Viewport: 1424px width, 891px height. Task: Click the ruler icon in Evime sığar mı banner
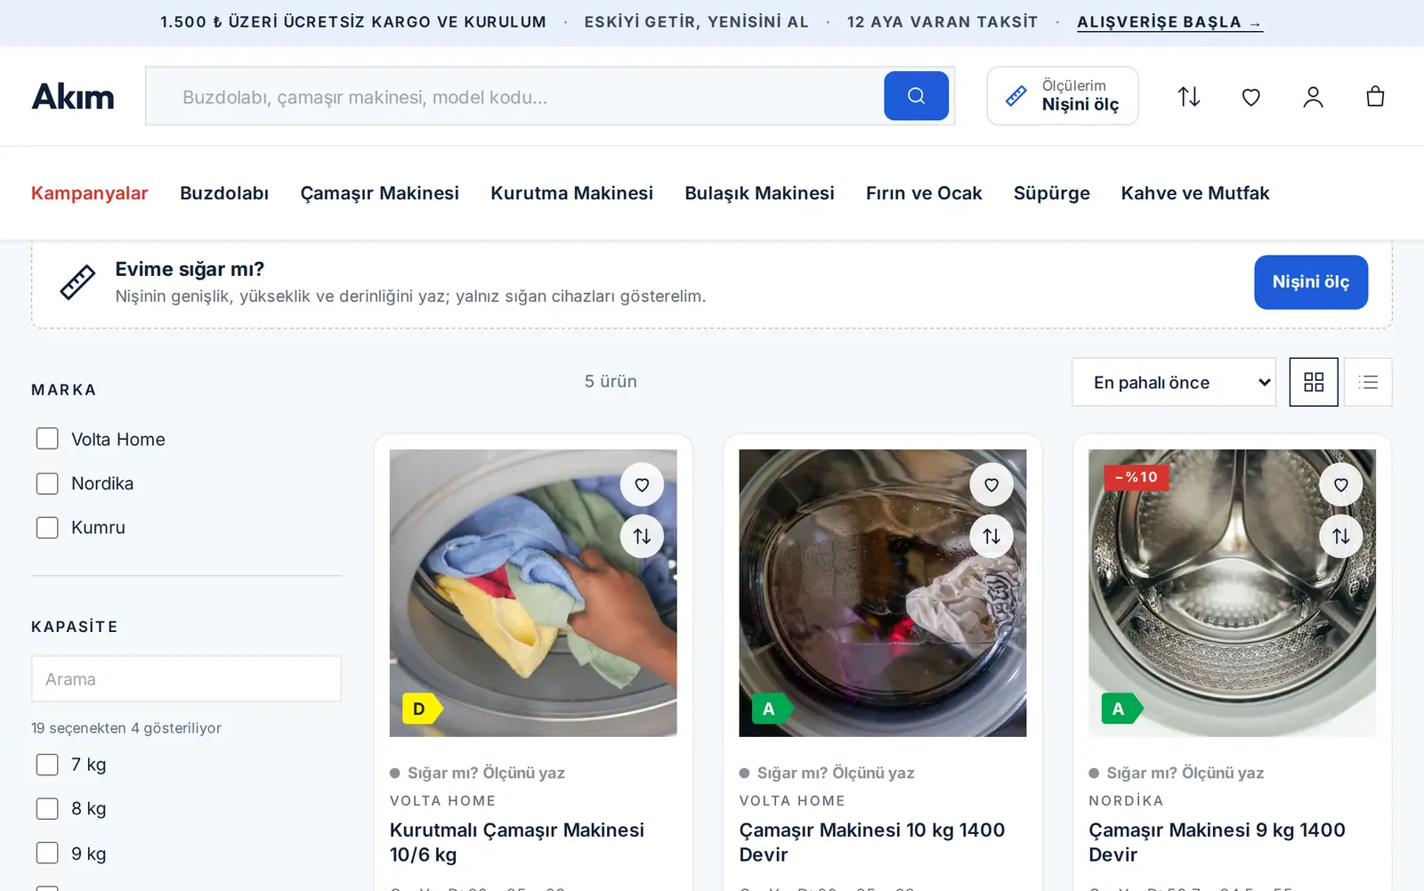pyautogui.click(x=77, y=282)
